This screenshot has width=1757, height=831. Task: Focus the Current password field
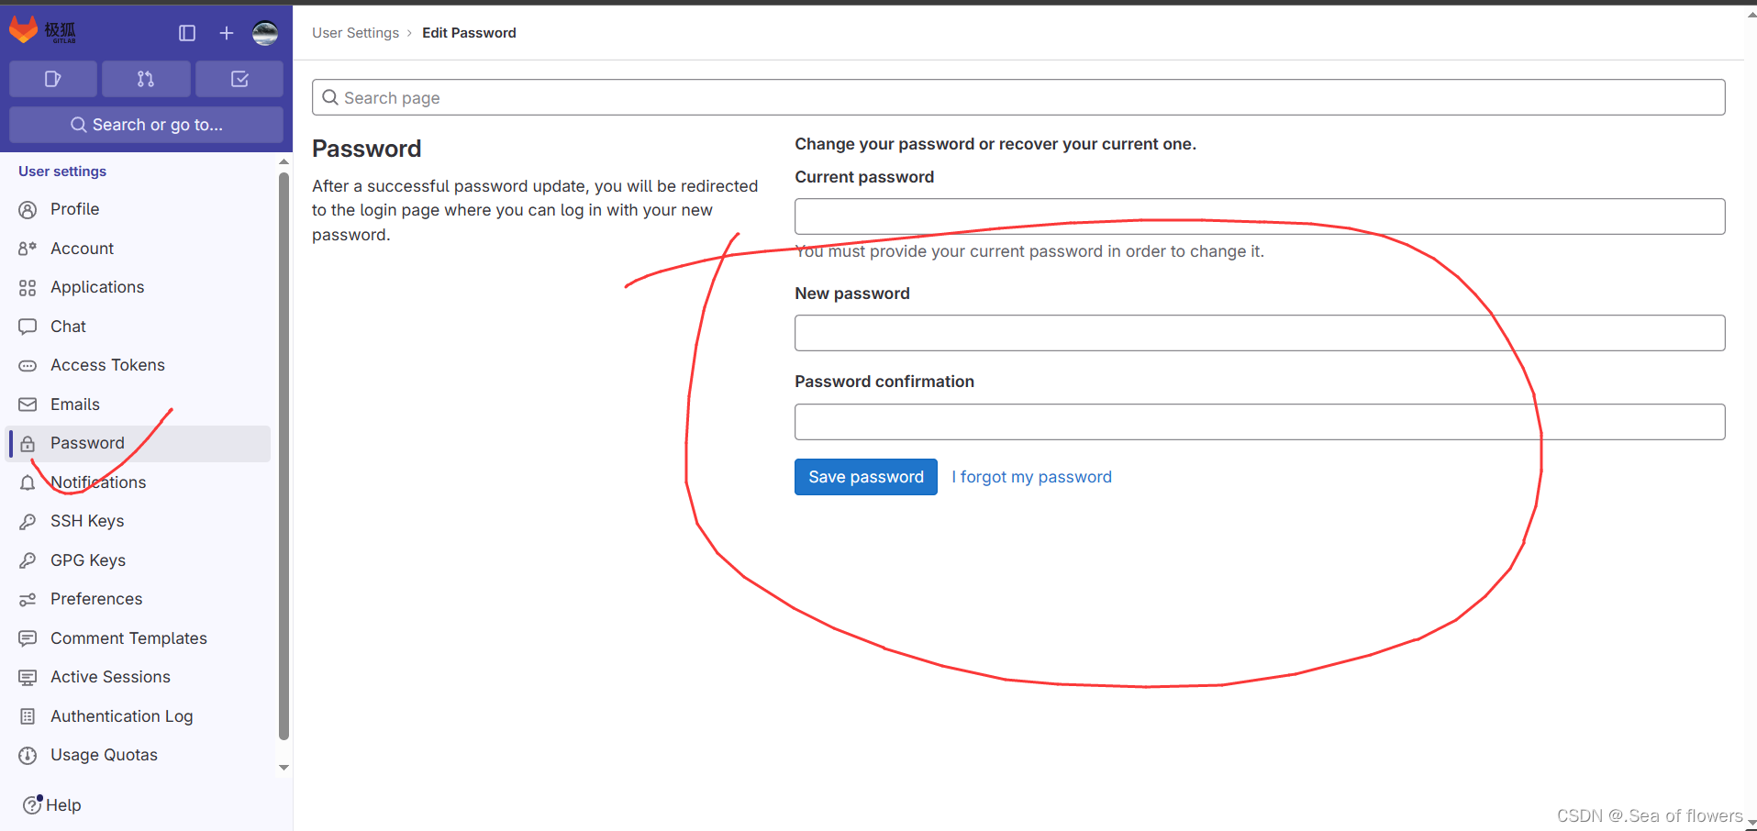pyautogui.click(x=1260, y=216)
